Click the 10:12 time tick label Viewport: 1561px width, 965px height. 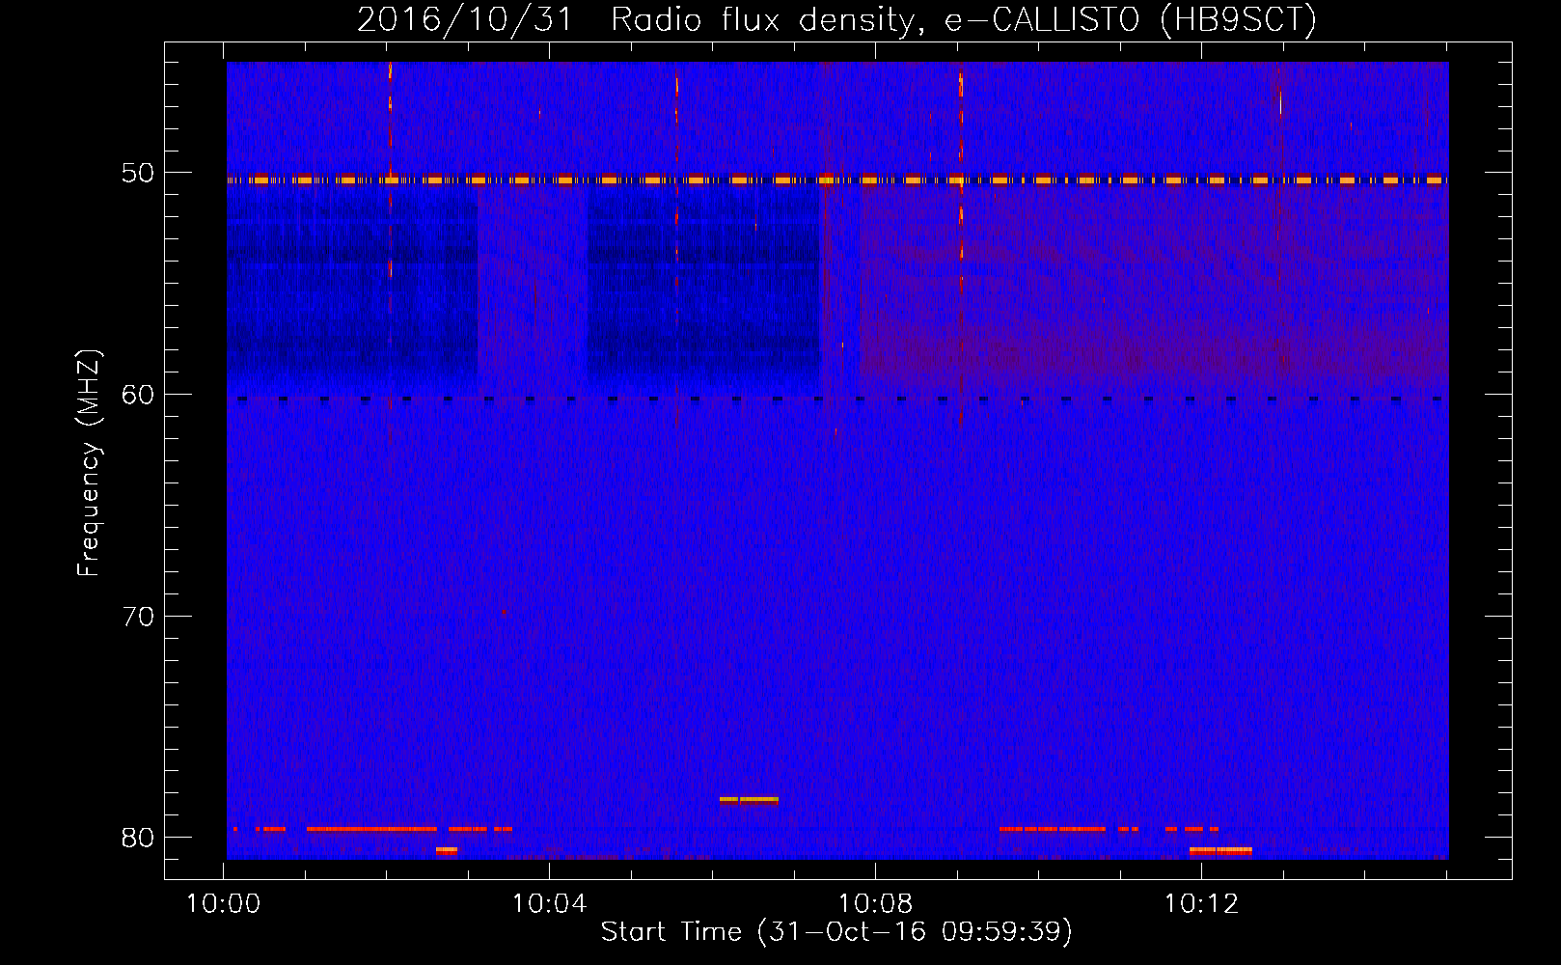pos(1202,904)
